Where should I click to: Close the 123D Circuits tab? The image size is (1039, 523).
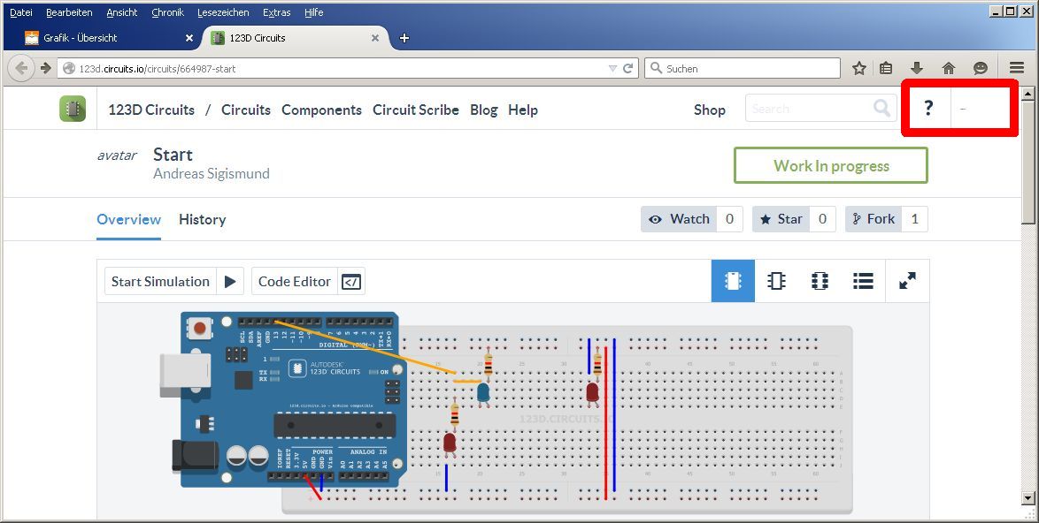(375, 38)
